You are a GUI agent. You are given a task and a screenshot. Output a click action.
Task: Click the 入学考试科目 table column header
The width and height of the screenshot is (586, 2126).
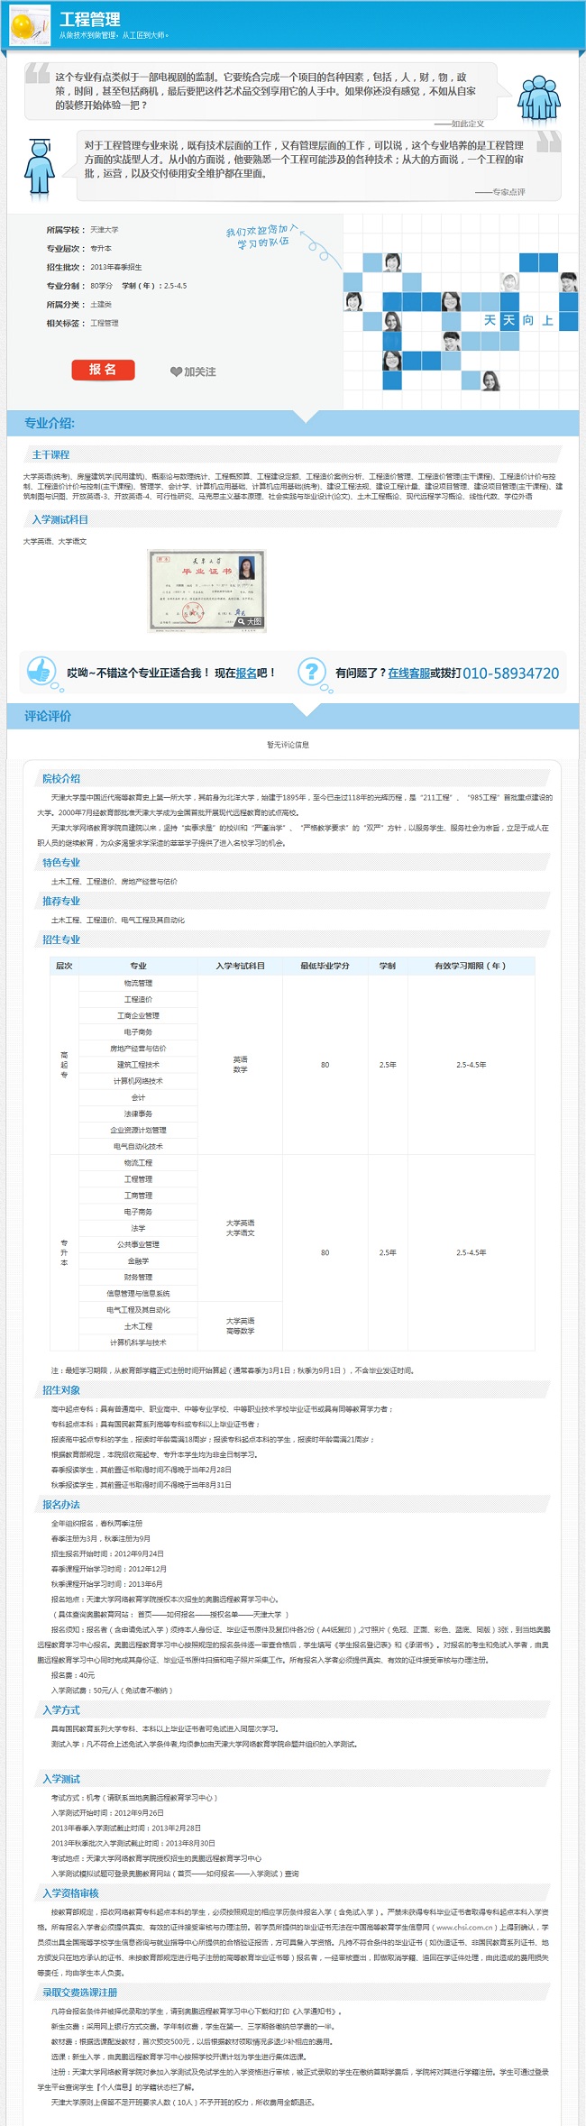coord(240,966)
